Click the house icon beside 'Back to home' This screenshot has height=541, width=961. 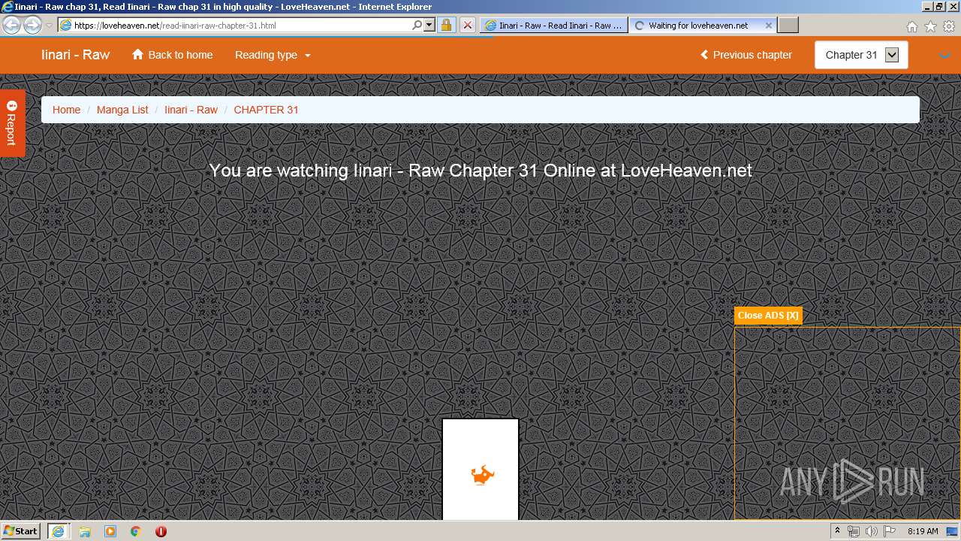click(x=137, y=54)
